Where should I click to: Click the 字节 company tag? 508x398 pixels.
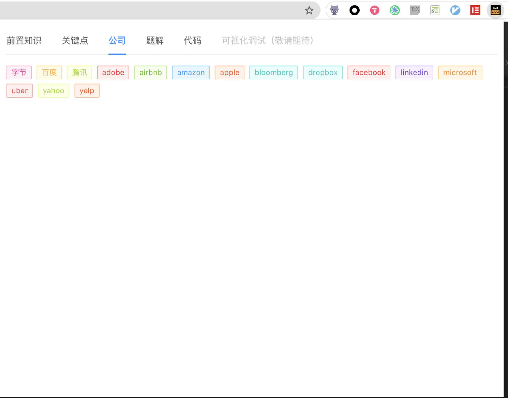point(19,73)
